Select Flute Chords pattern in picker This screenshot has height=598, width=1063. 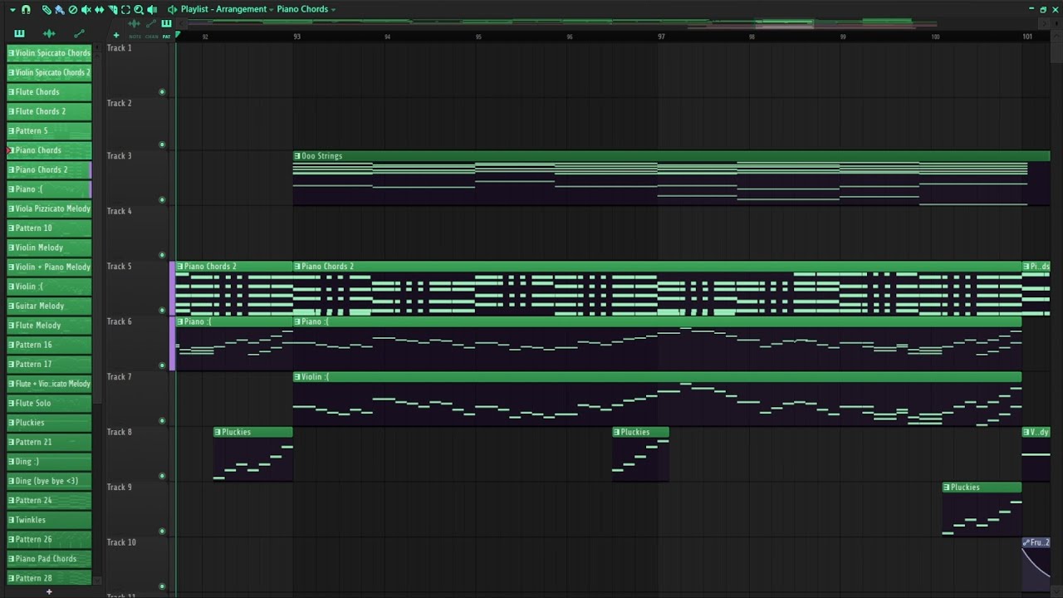click(x=49, y=92)
